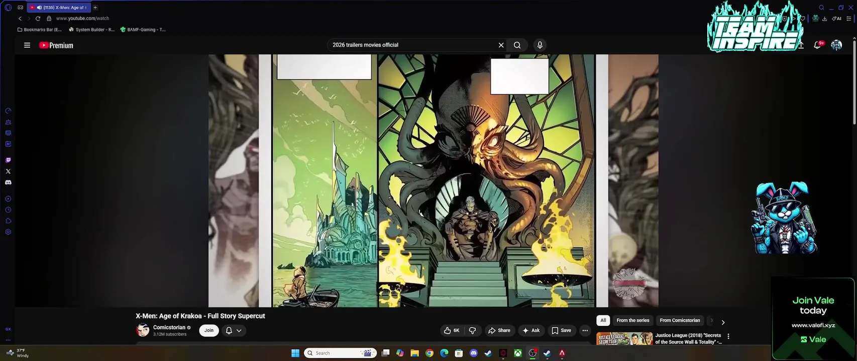Run search with magnifier button
Viewport: 857px width, 361px height.
coord(517,45)
